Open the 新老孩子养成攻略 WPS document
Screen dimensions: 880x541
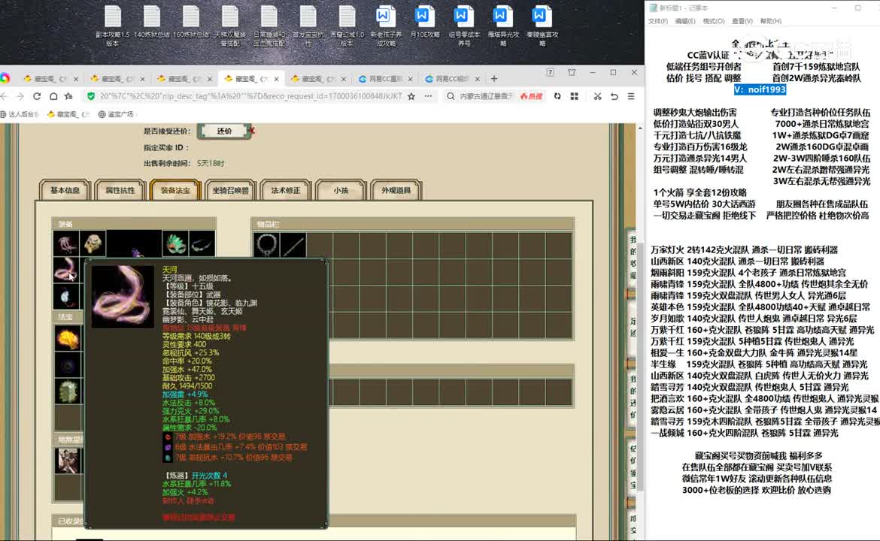[x=386, y=26]
